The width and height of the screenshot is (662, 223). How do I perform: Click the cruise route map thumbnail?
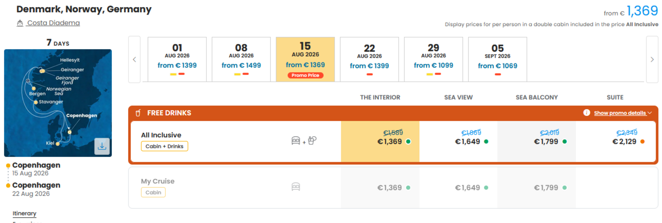[x=58, y=103]
